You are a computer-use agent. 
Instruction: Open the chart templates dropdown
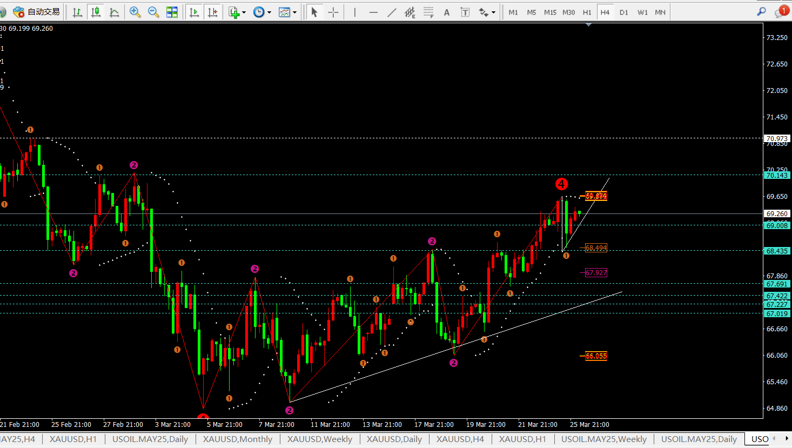(x=287, y=12)
